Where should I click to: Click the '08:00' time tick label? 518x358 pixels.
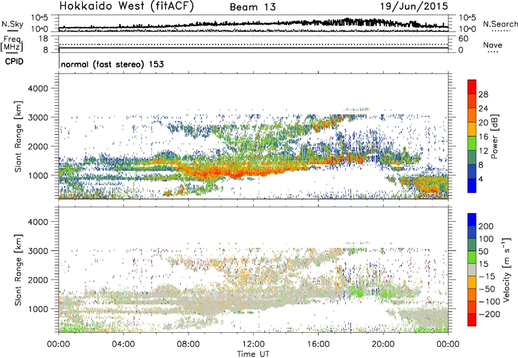(x=188, y=344)
